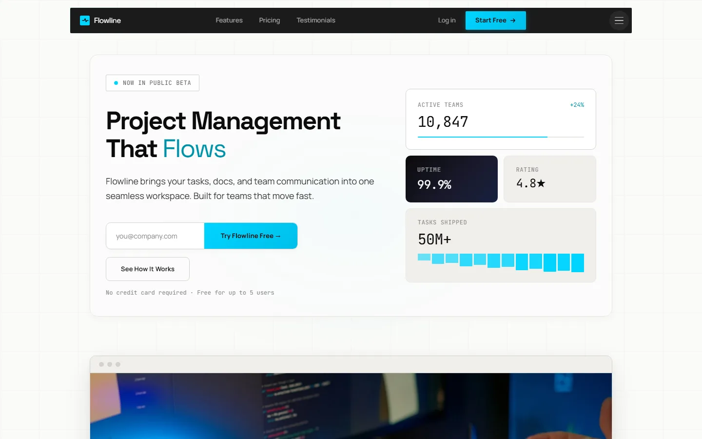
Task: Click the Log in link
Action: coord(447,20)
